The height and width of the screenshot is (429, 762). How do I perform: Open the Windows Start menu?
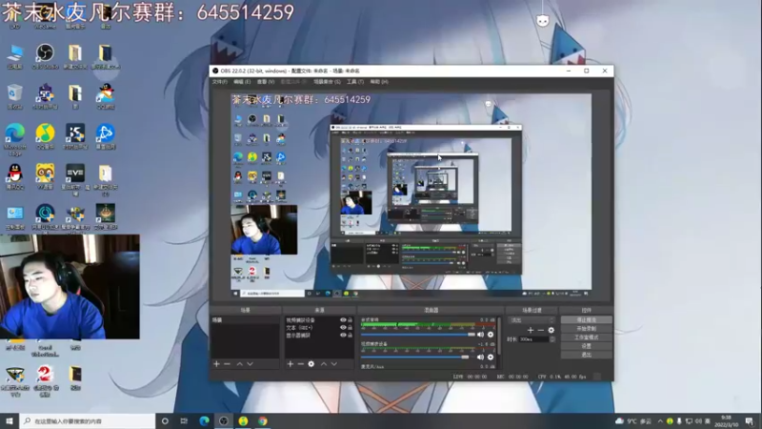point(10,421)
